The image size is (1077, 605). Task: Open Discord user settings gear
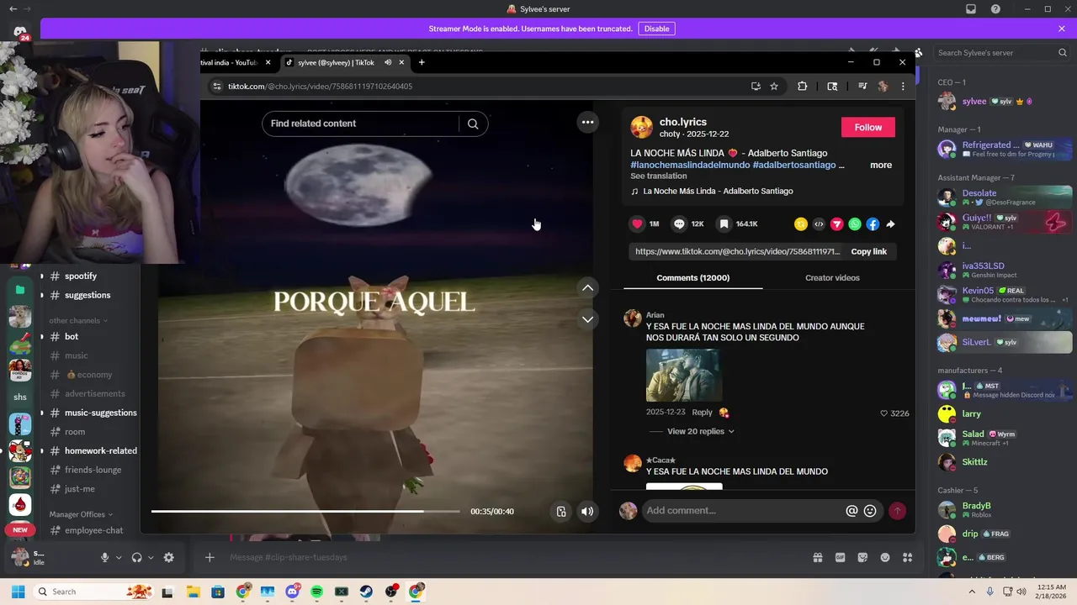[168, 557]
